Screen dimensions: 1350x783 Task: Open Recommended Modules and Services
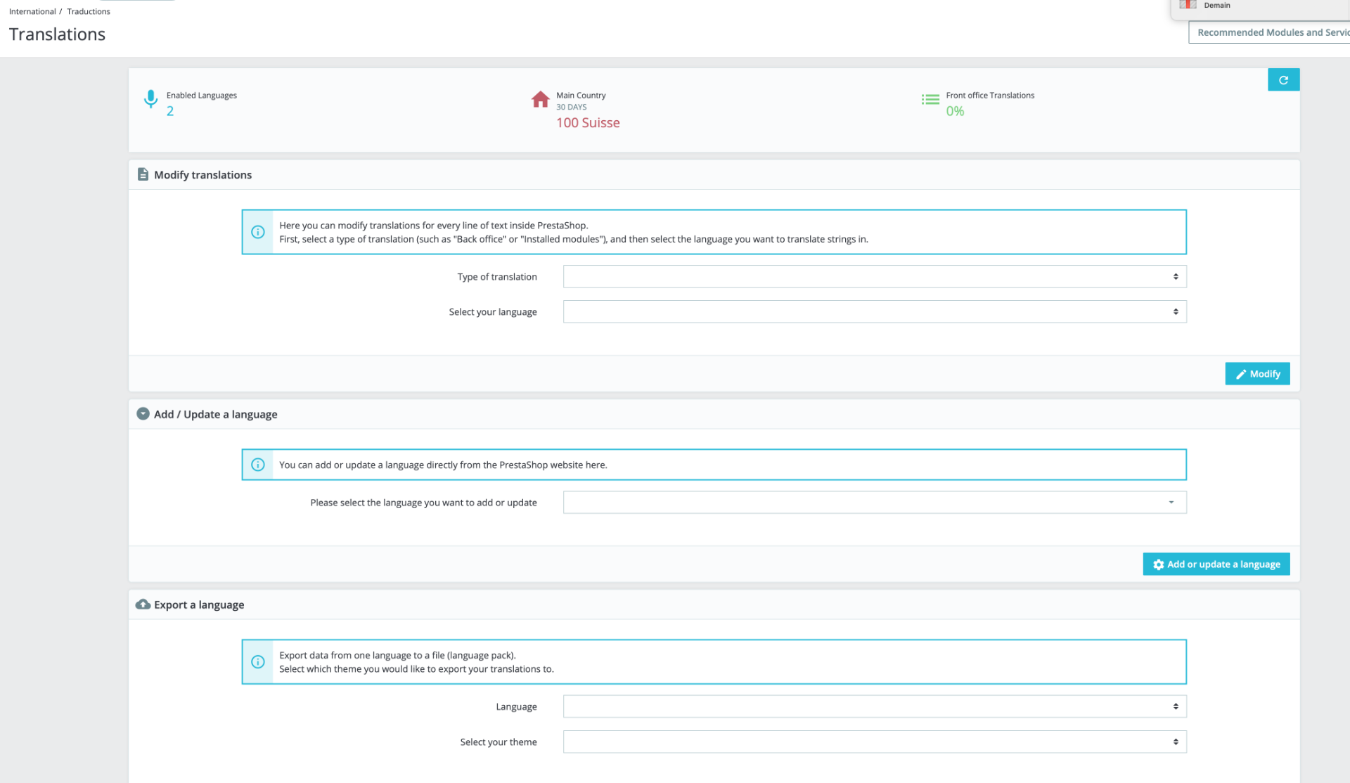pos(1269,32)
